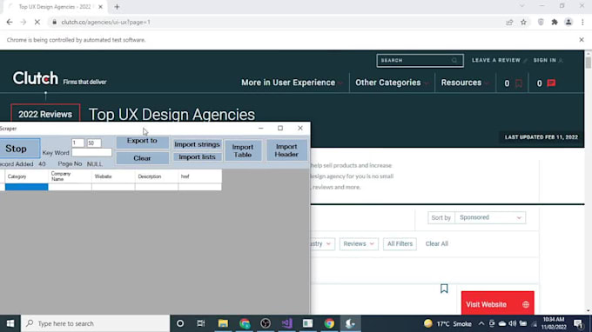
Task: Expand the Resources menu
Action: pos(465,83)
